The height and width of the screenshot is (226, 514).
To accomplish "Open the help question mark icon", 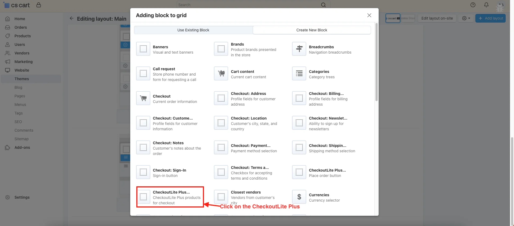I will point(473,5).
